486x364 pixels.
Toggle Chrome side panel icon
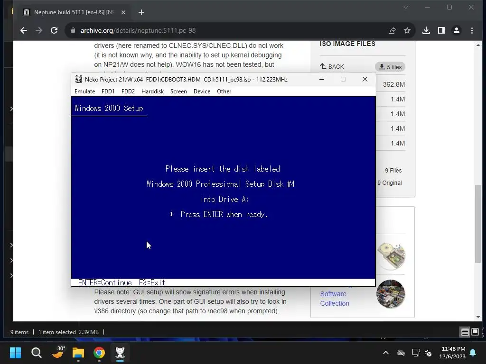441,30
